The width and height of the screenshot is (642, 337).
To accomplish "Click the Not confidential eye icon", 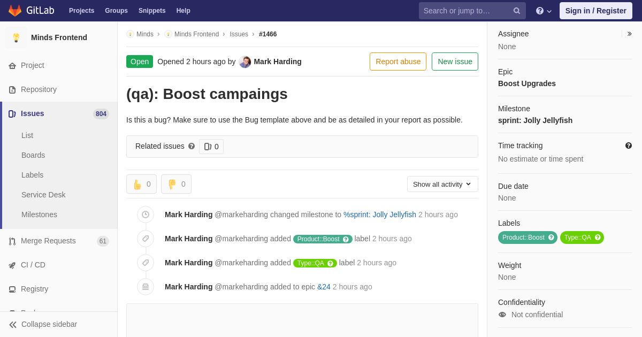I will [502, 315].
